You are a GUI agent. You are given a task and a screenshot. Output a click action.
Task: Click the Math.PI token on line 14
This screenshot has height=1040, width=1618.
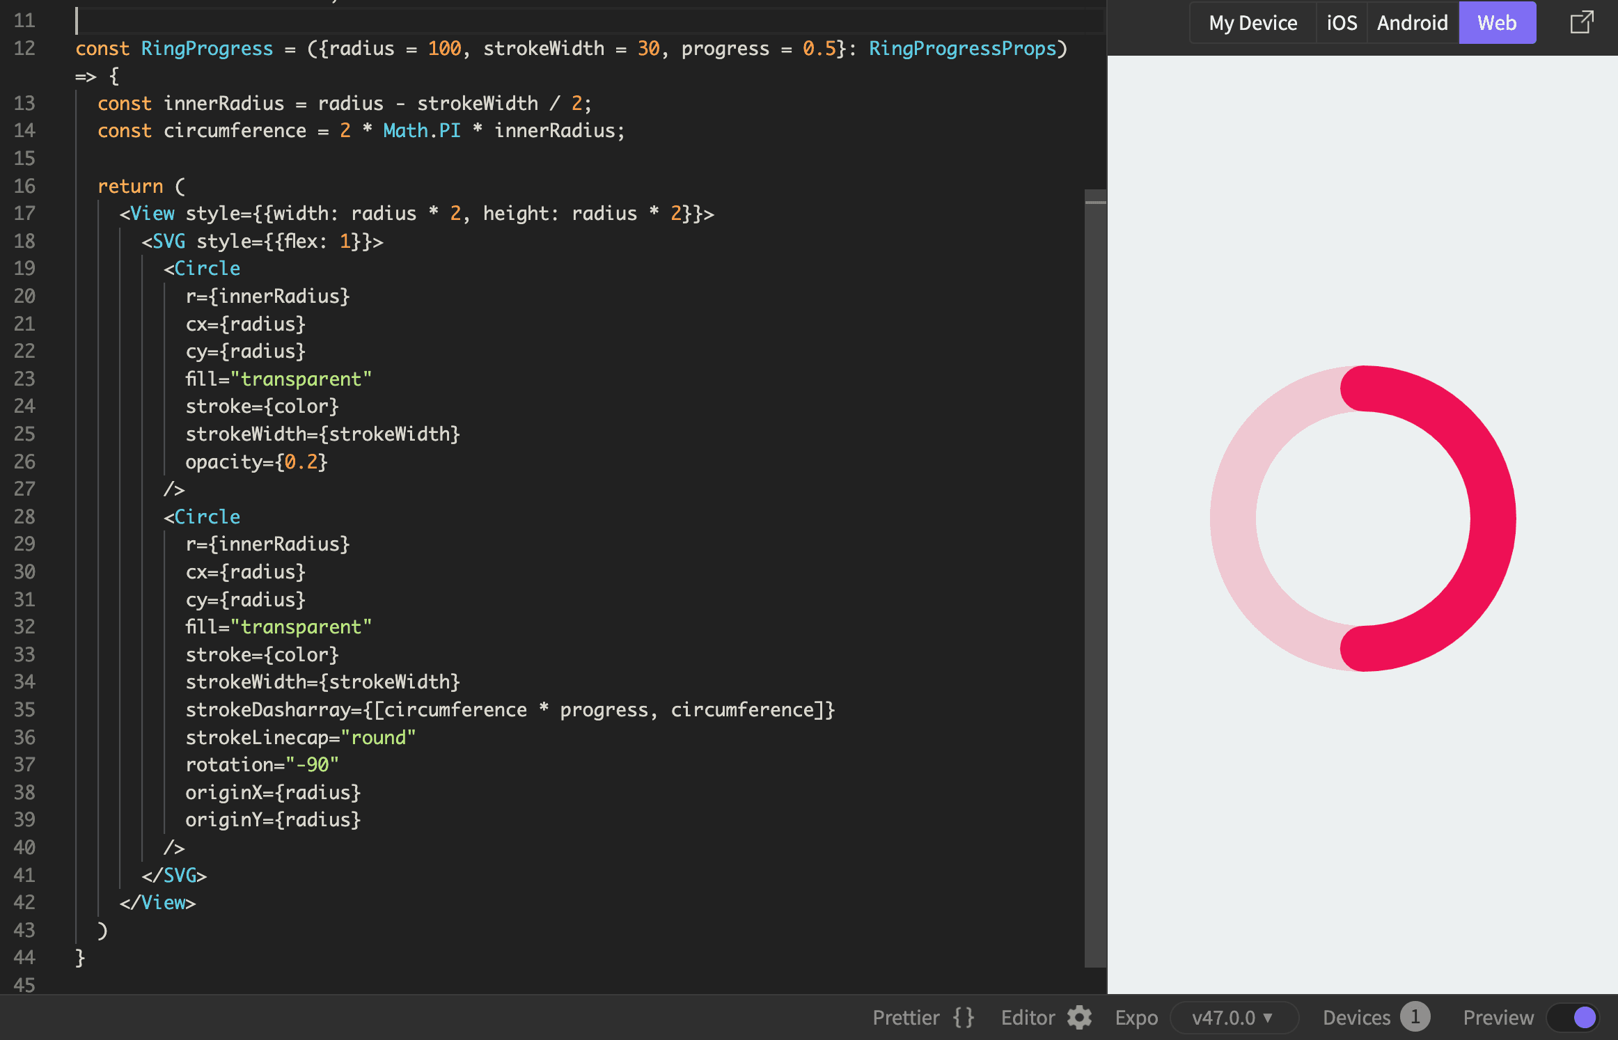coord(421,131)
